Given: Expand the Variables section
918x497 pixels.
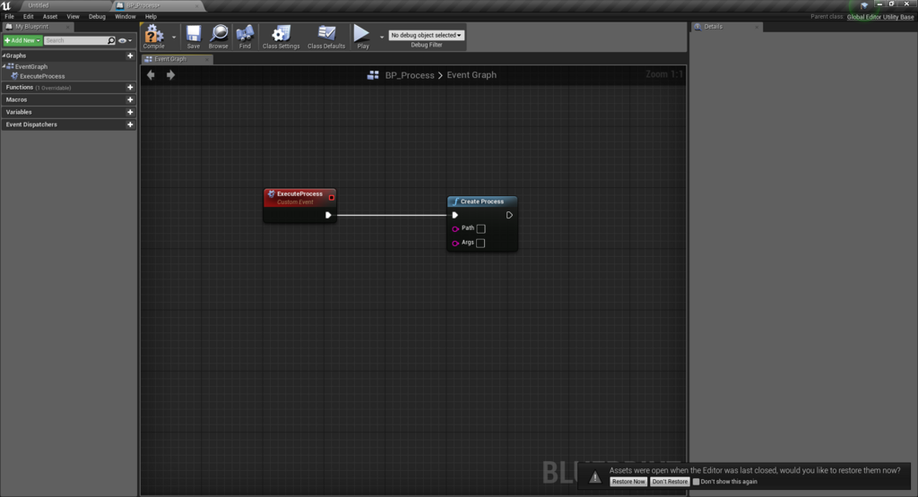Looking at the screenshot, I should 19,112.
